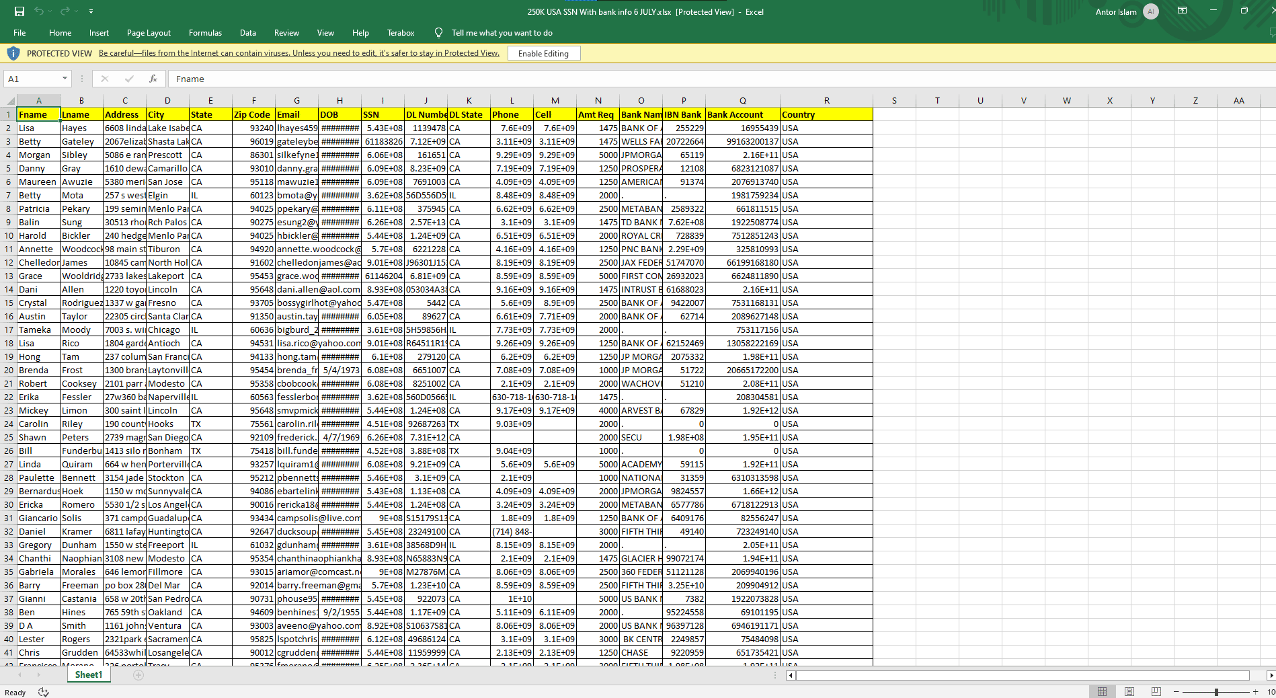Adjust the zoom slider handle
Viewport: 1276px width, 698px height.
1216,692
